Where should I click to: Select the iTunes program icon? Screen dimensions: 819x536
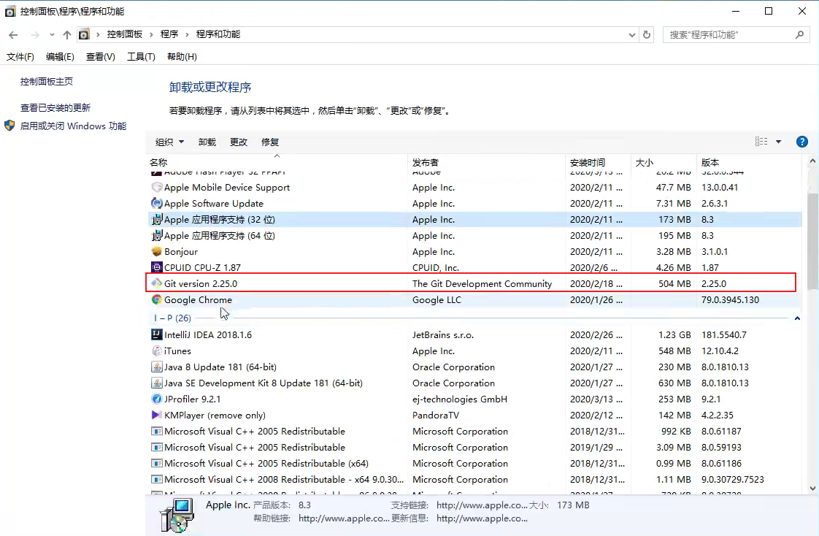(157, 351)
